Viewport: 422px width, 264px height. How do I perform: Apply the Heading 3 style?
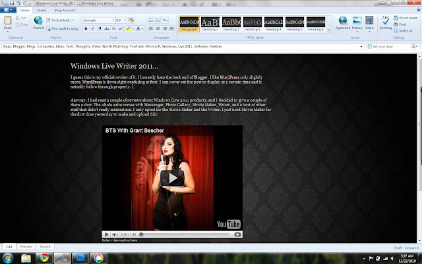tap(253, 24)
